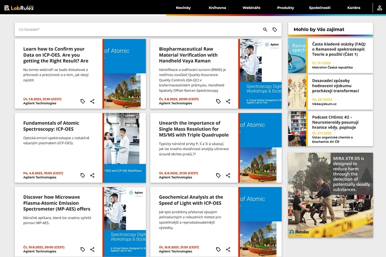Open Podcast CHEmic #2 Neurosteroidy article
The width and height of the screenshot is (386, 257).
[x=335, y=122]
